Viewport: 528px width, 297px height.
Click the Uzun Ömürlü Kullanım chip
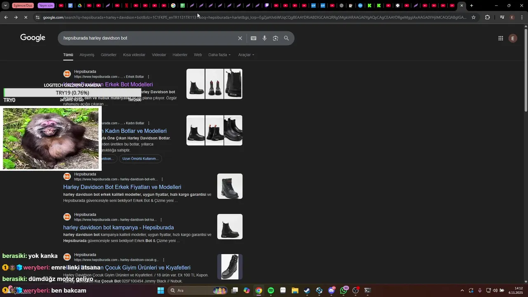(x=140, y=158)
